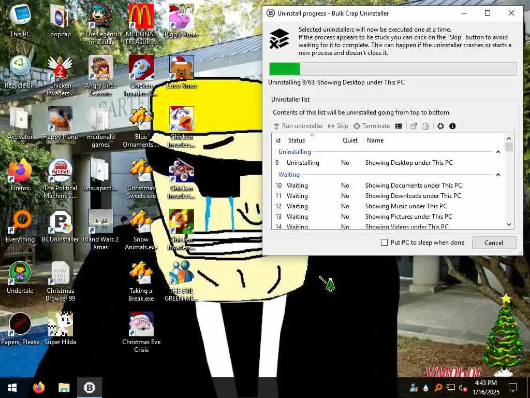Select the Piggly Xmas desktop icon
The width and height of the screenshot is (530, 398).
pyautogui.click(x=181, y=20)
